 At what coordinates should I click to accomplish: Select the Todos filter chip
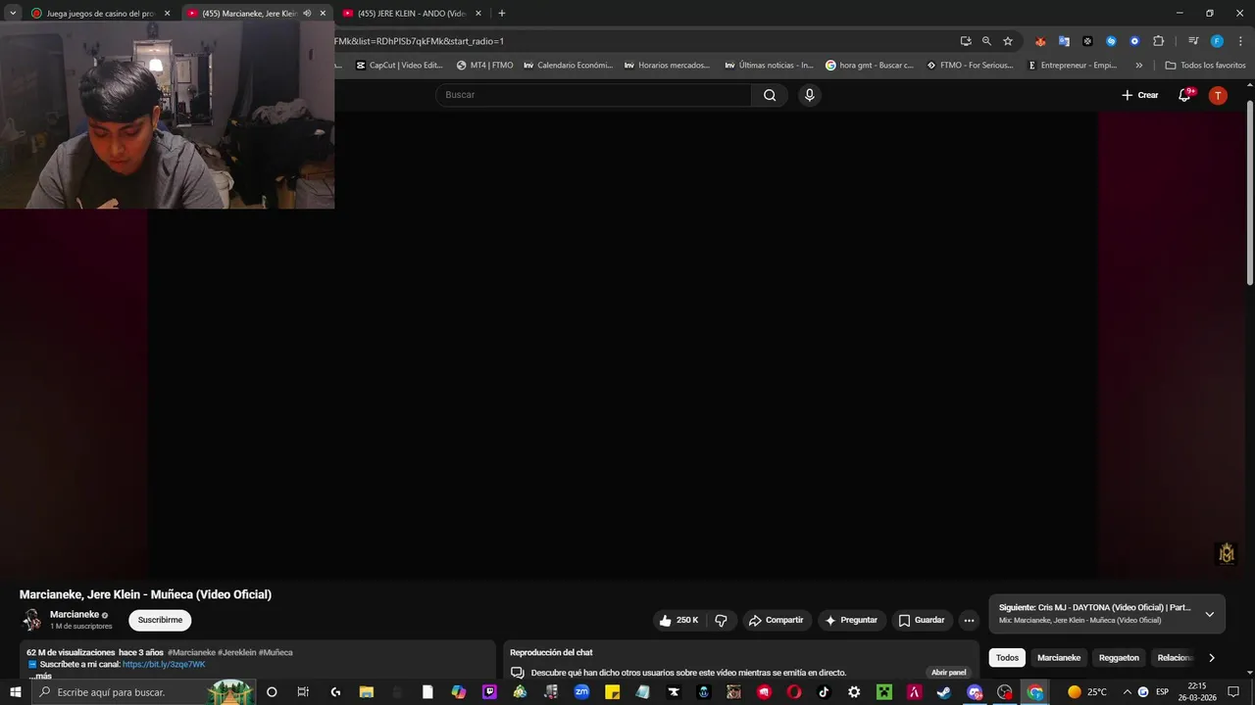click(x=1007, y=658)
